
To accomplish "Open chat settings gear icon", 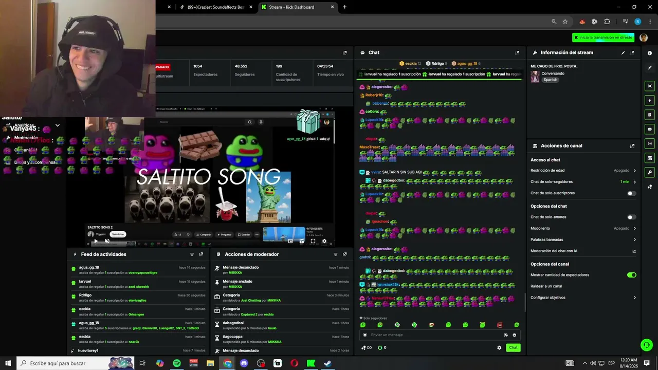I will tap(499, 348).
